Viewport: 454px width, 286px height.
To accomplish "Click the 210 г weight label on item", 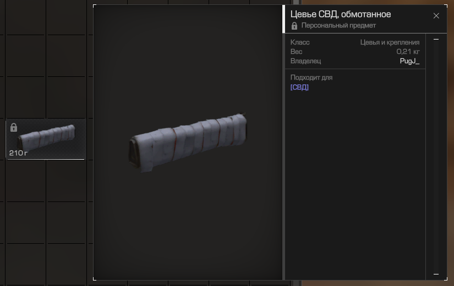I will 18,153.
